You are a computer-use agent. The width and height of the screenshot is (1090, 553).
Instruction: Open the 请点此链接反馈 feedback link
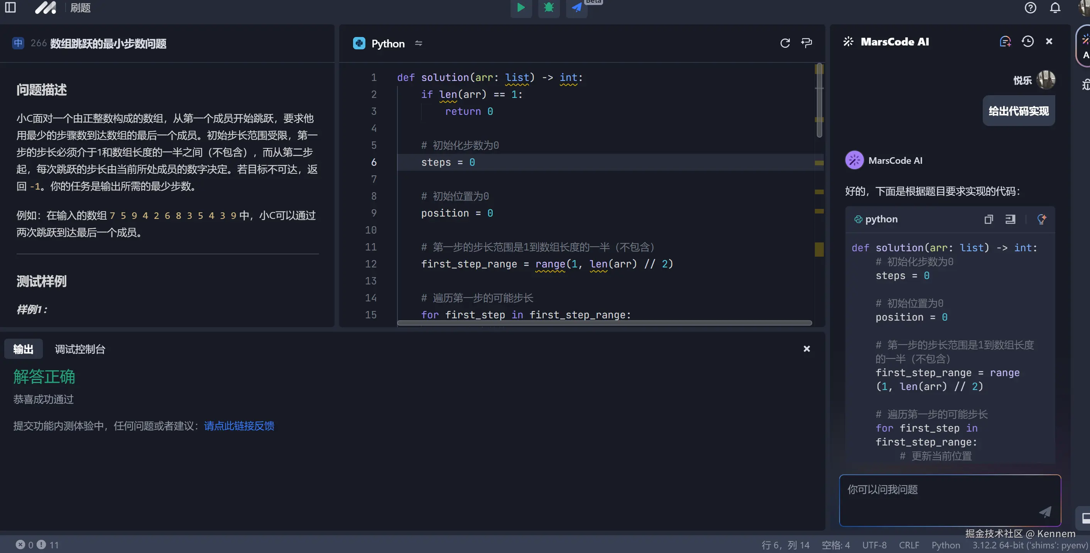pyautogui.click(x=239, y=426)
